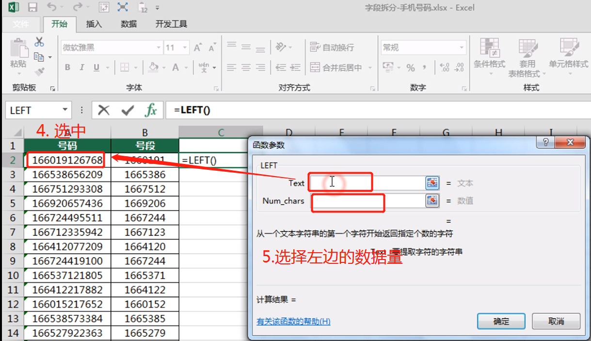Click the confirm checkmark in formula bar
Screen dimensions: 591x341
coord(128,110)
